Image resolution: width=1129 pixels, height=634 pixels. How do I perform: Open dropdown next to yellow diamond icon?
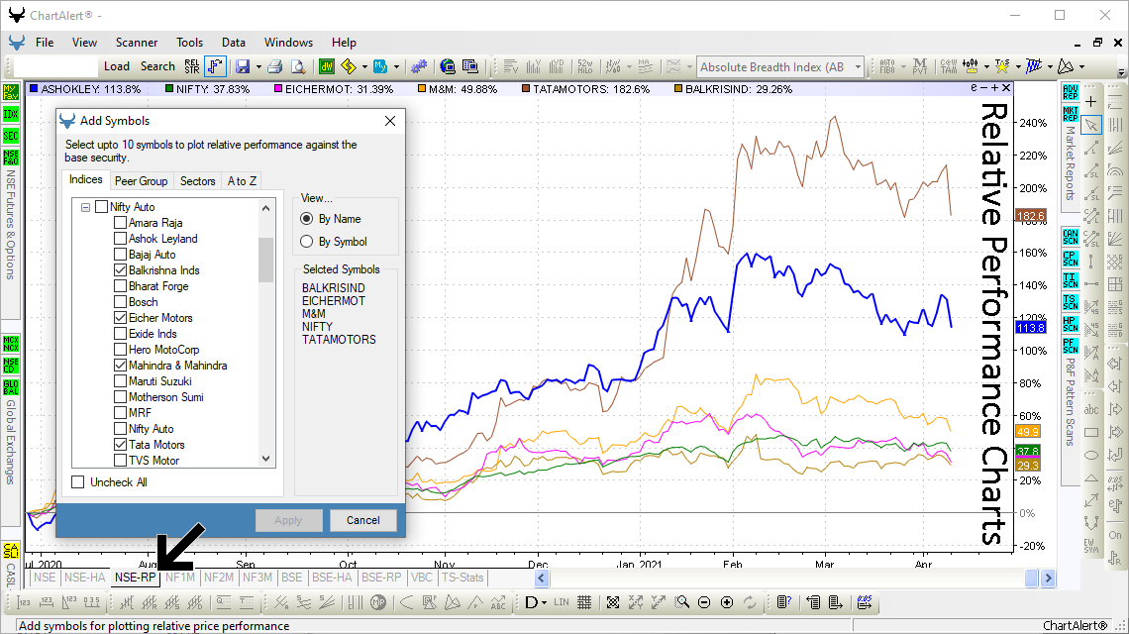coord(364,67)
